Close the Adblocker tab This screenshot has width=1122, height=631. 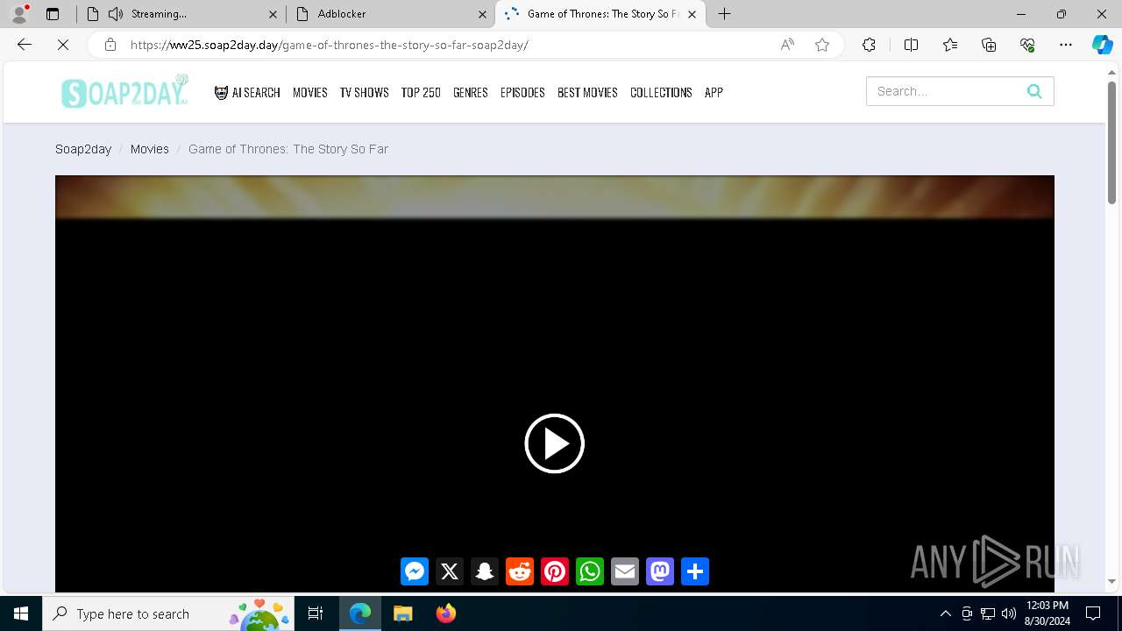pyautogui.click(x=482, y=14)
